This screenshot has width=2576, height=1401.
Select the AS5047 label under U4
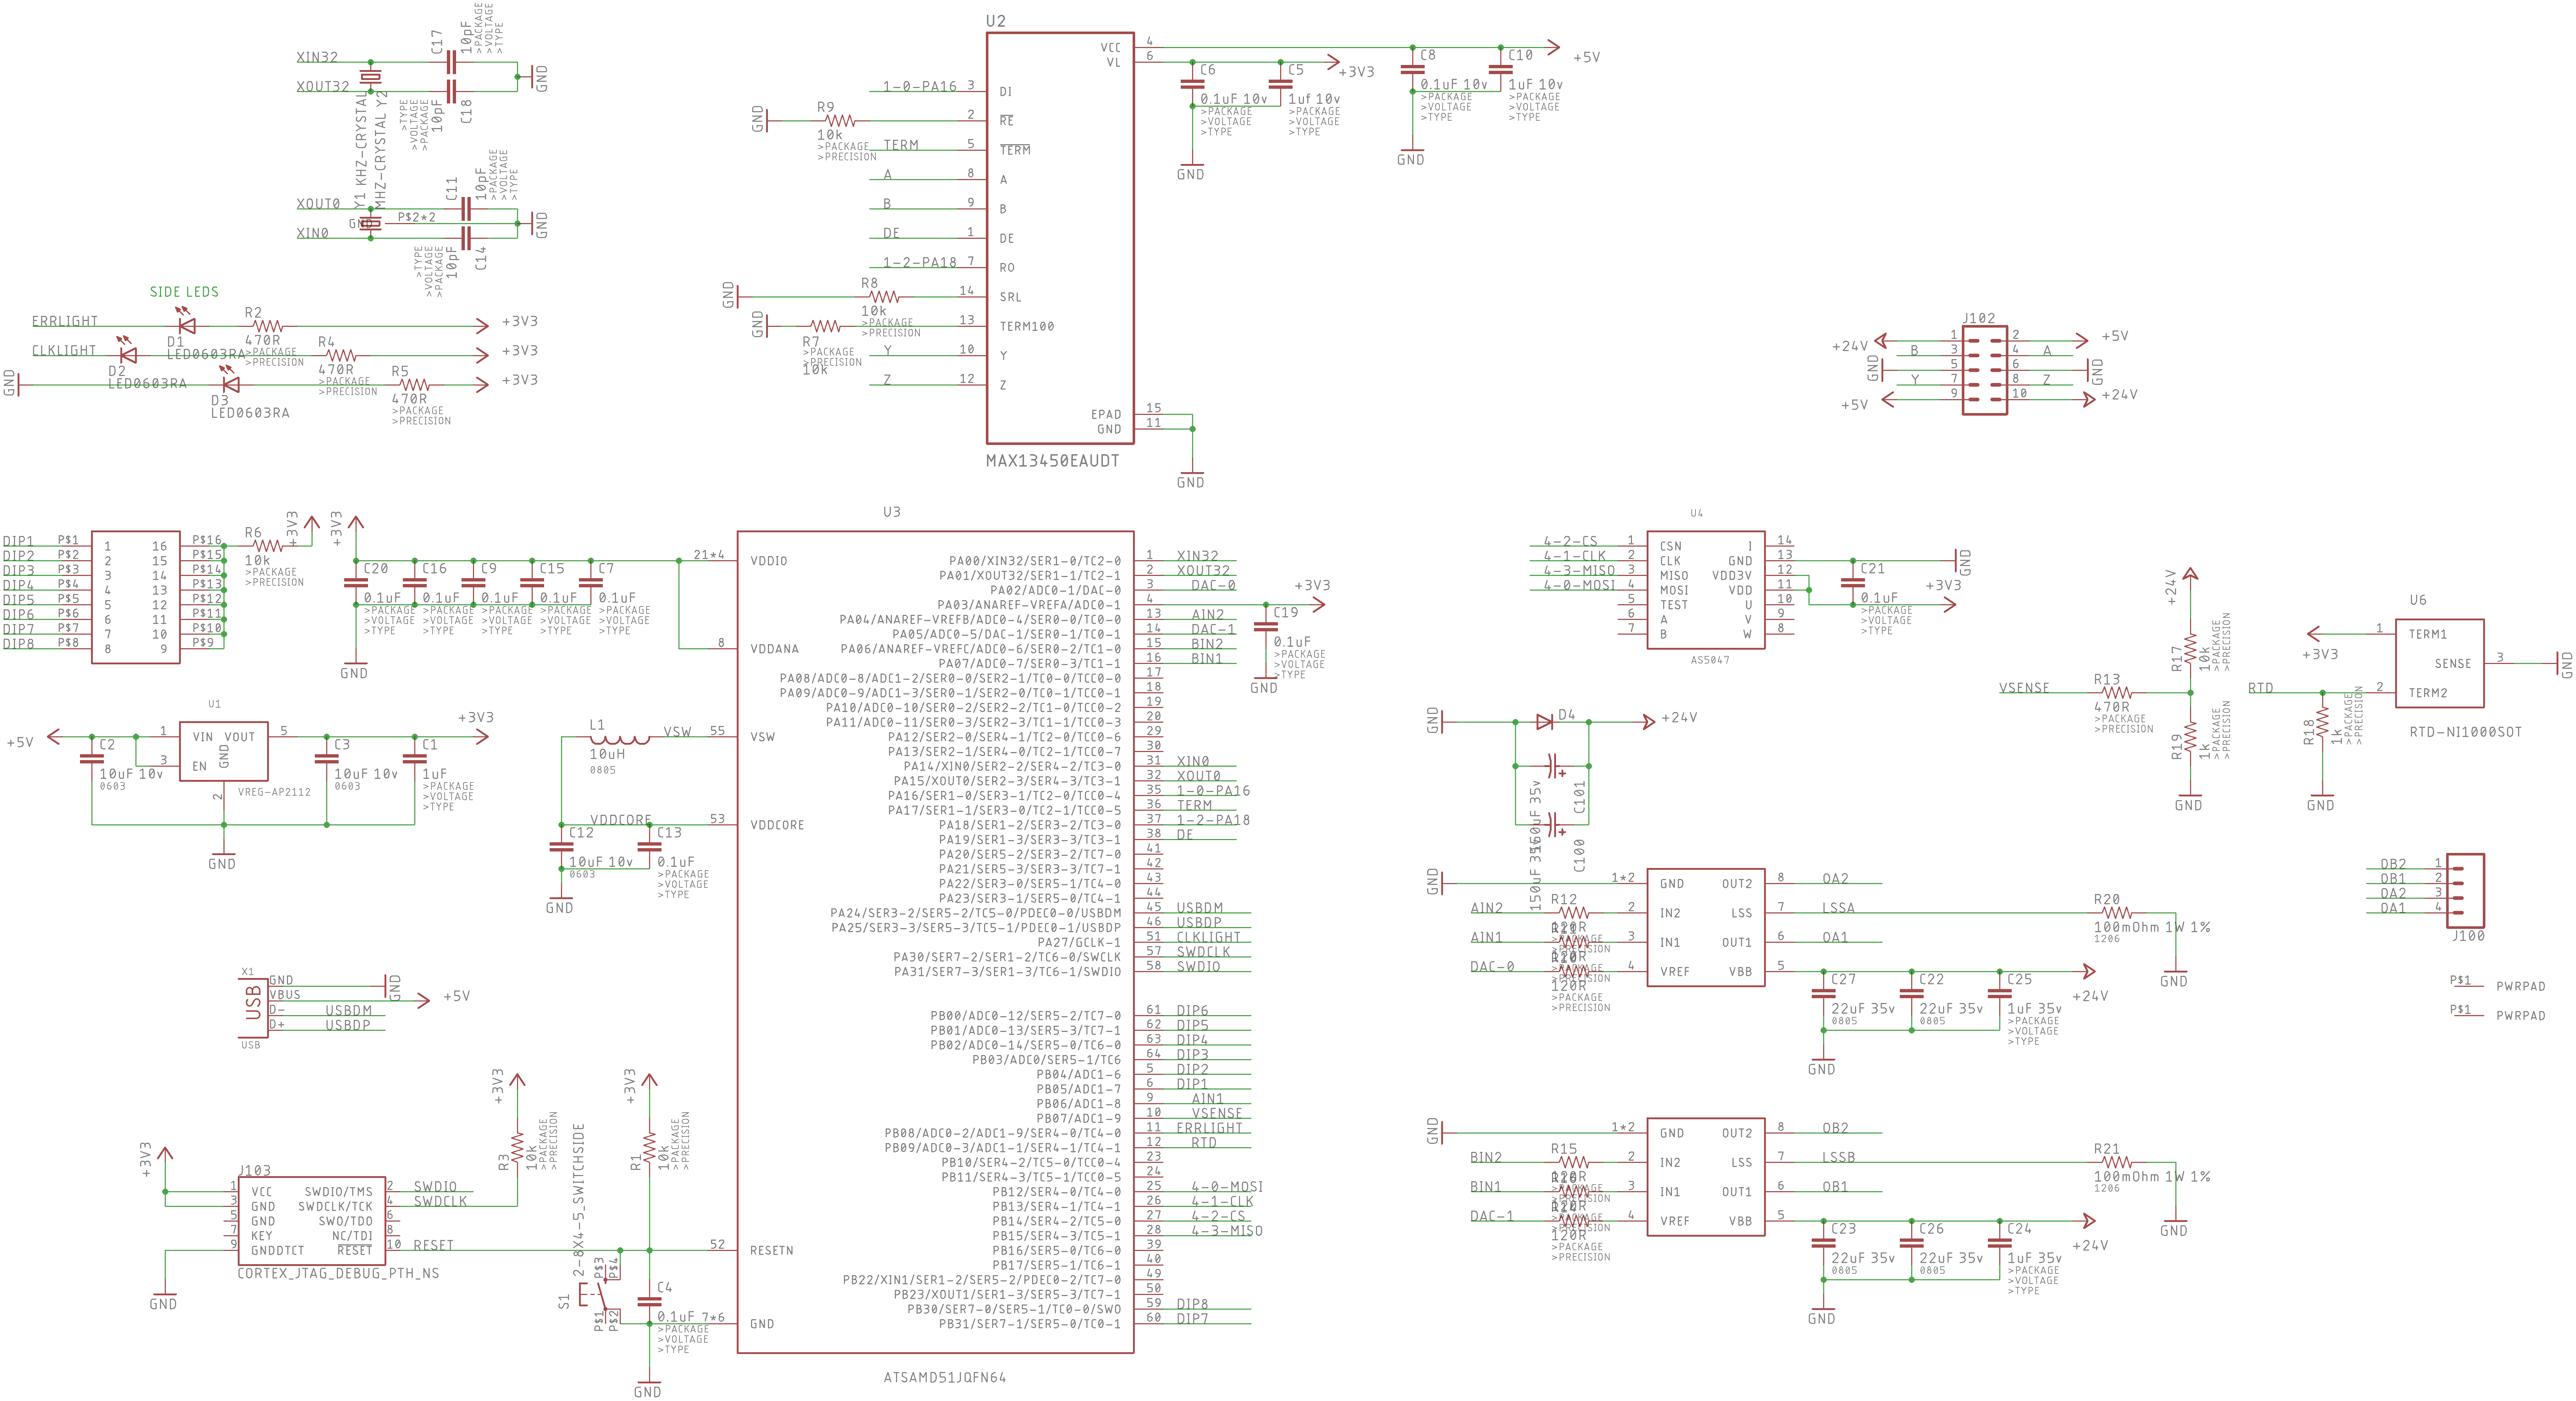1710,660
